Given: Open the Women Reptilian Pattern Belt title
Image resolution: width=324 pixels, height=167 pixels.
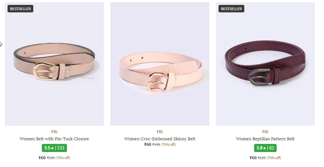Looking at the screenshot, I should 265,139.
